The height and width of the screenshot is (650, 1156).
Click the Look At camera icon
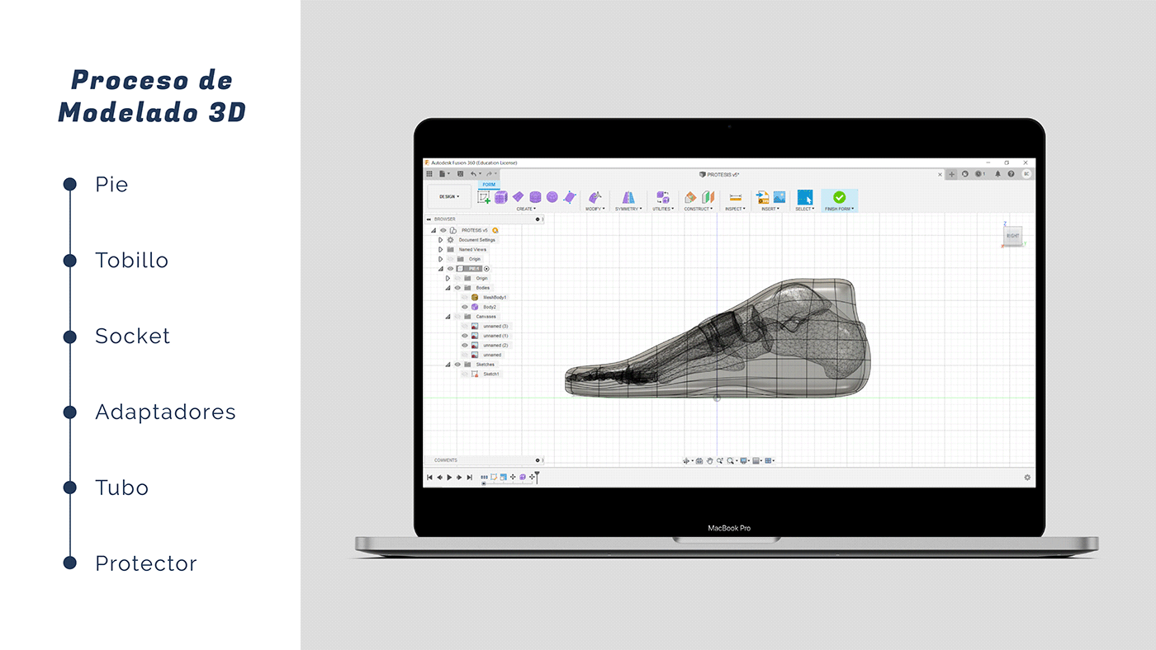pos(699,460)
